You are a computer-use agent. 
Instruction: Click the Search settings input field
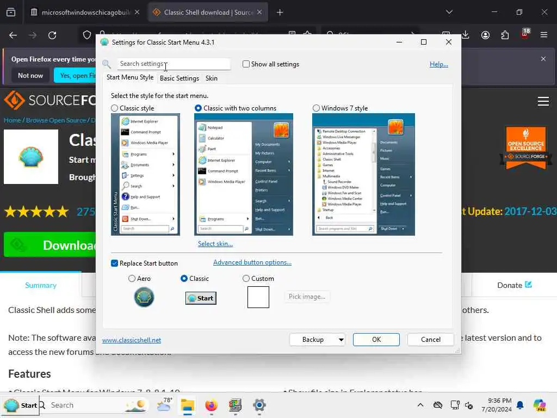pyautogui.click(x=174, y=64)
